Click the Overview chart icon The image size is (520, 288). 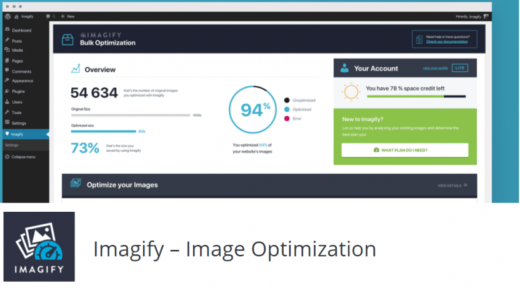pyautogui.click(x=76, y=69)
